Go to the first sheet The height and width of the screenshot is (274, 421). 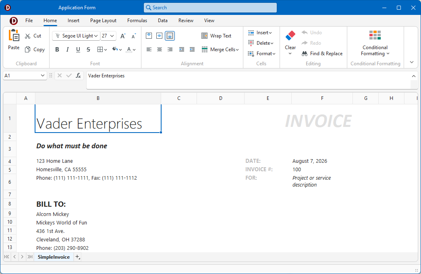[x=7, y=257]
